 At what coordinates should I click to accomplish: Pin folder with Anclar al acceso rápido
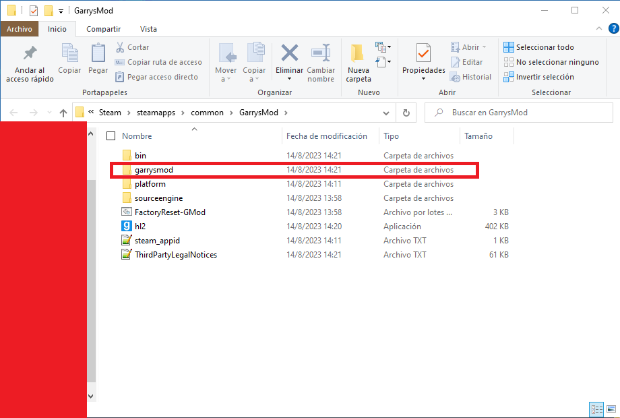(x=30, y=63)
